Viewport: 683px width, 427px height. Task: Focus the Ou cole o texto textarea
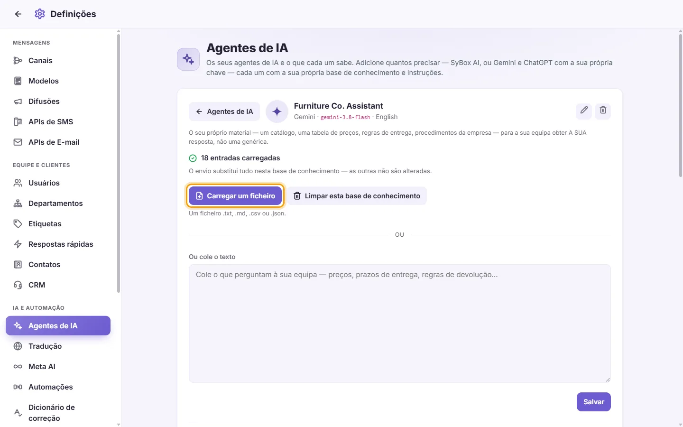pos(400,324)
